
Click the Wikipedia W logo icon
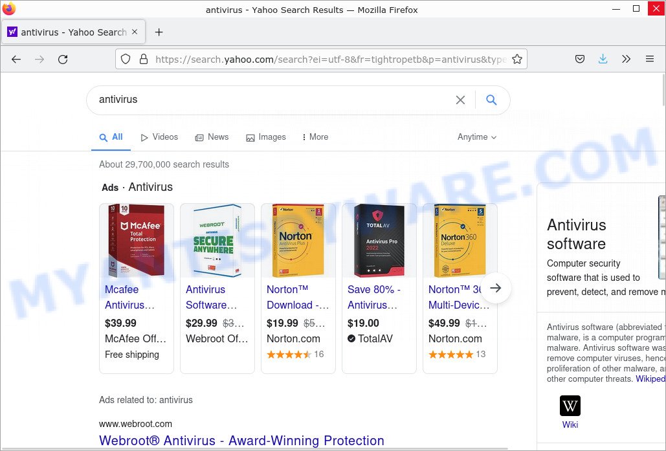(570, 406)
